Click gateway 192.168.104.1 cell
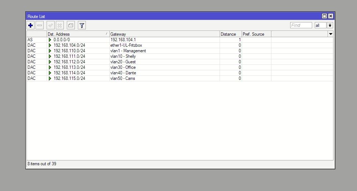Viewport: 357px width, 191px height. pos(165,40)
